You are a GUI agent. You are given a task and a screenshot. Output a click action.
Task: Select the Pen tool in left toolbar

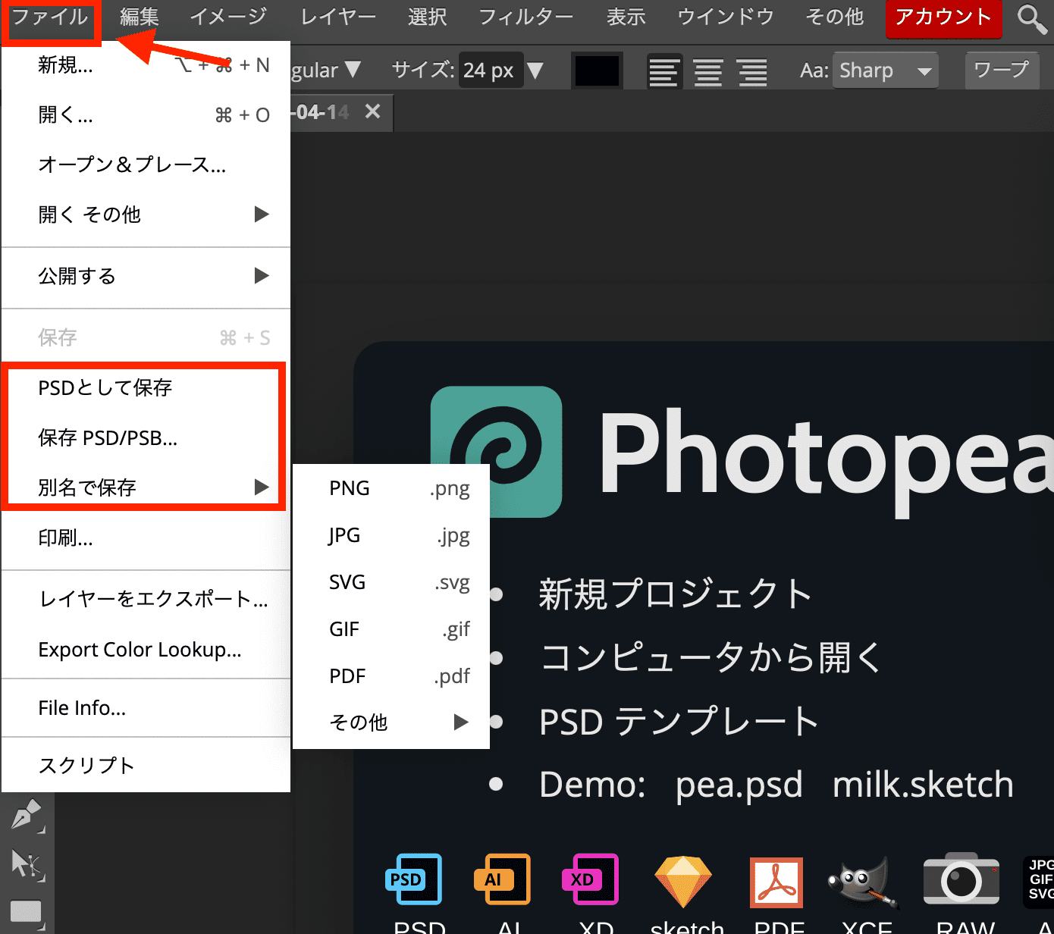[27, 815]
